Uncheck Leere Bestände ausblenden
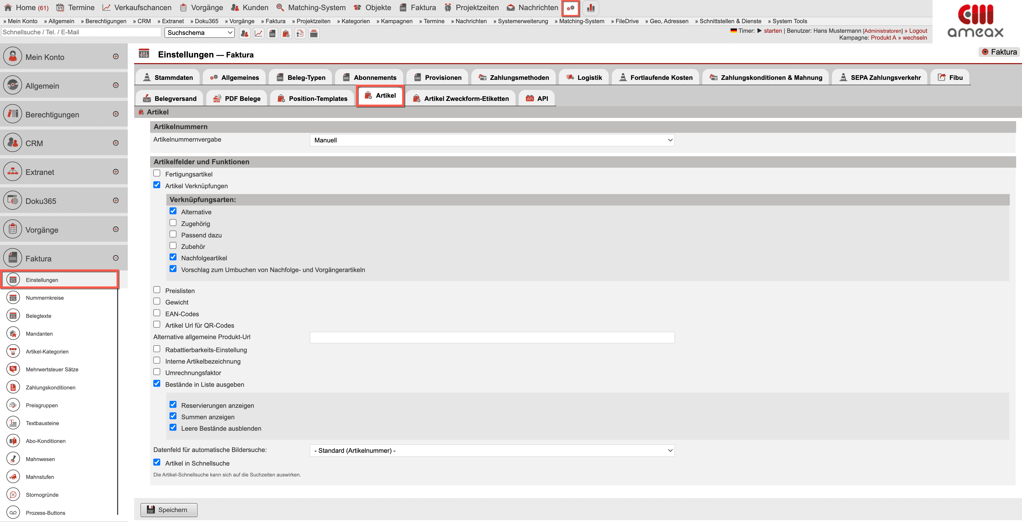 click(x=173, y=428)
